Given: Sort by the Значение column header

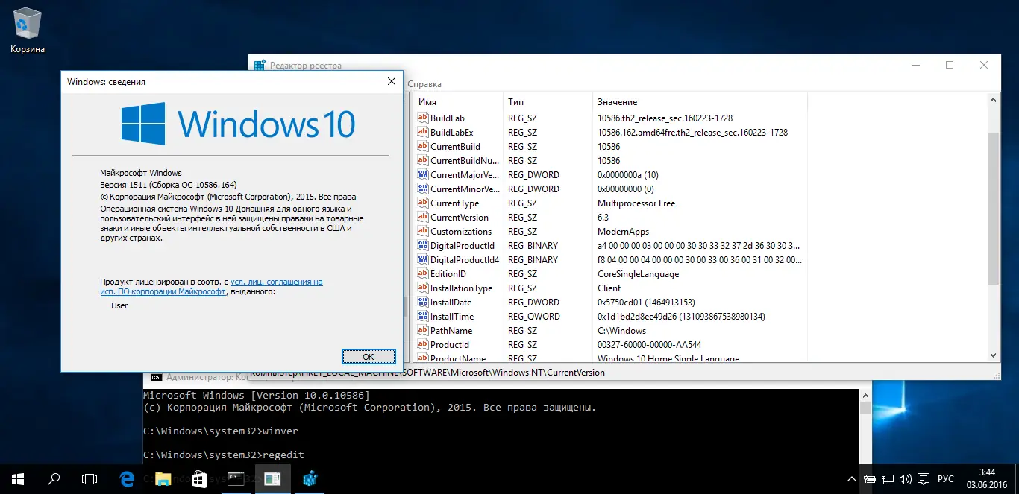Looking at the screenshot, I should (618, 101).
